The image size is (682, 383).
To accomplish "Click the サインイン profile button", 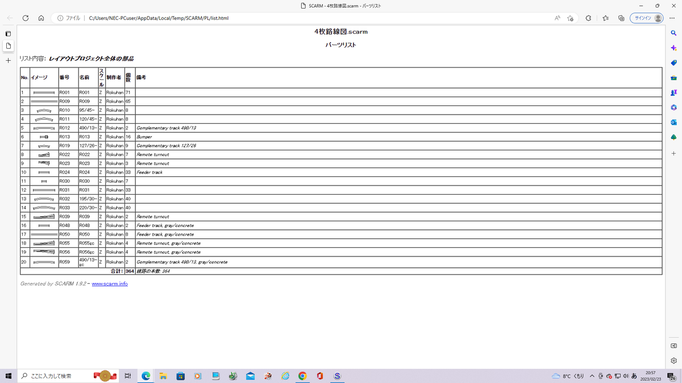I will point(647,18).
